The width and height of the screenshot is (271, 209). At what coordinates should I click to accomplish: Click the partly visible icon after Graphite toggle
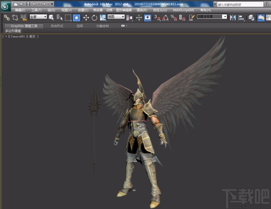point(268,18)
